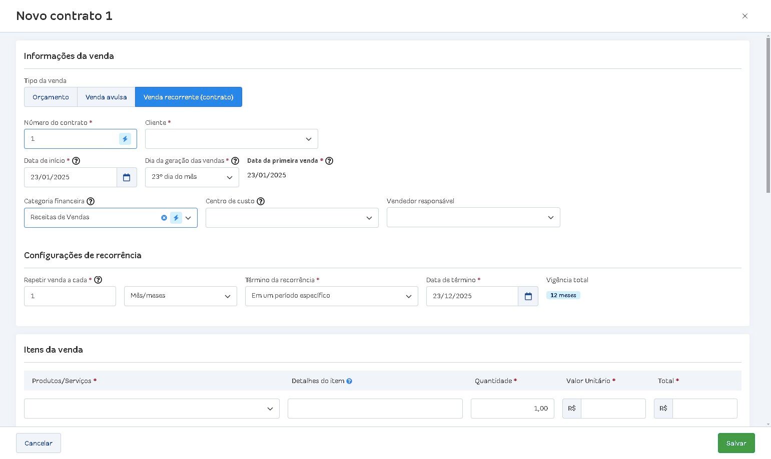The height and width of the screenshot is (459, 771).
Task: Open the Cliente dropdown
Action: 232,139
